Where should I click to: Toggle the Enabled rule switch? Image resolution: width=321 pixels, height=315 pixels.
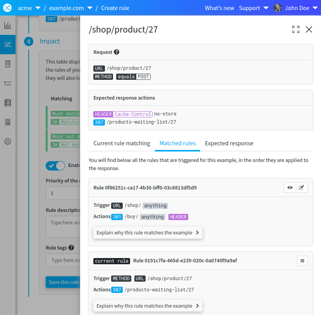coord(55,166)
